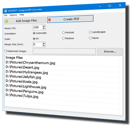Increase Margin Size with up arrow
This screenshot has width=133, height=127.
44,44
